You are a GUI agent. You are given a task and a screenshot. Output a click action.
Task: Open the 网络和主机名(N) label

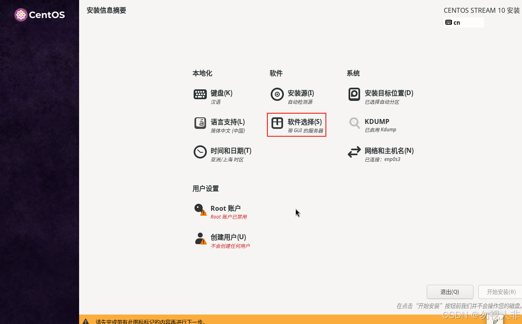[389, 151]
